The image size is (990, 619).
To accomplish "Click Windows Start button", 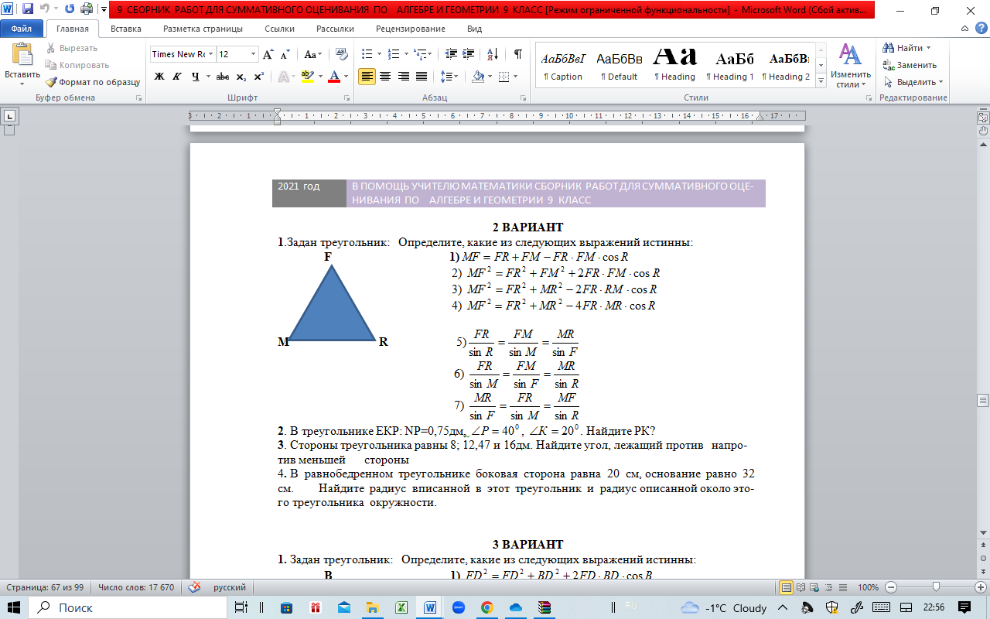I will click(14, 607).
